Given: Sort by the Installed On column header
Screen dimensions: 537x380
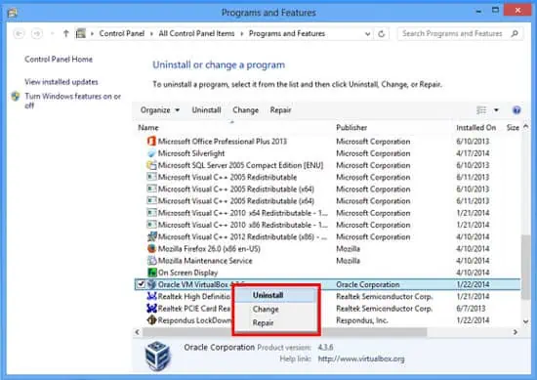Looking at the screenshot, I should [x=475, y=128].
